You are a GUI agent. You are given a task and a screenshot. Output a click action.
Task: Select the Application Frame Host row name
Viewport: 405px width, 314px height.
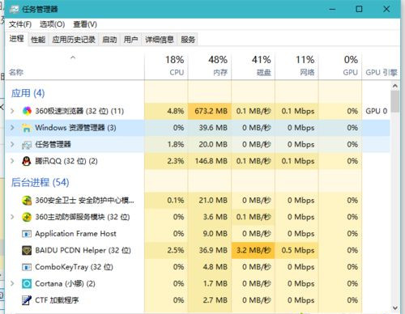coord(75,234)
